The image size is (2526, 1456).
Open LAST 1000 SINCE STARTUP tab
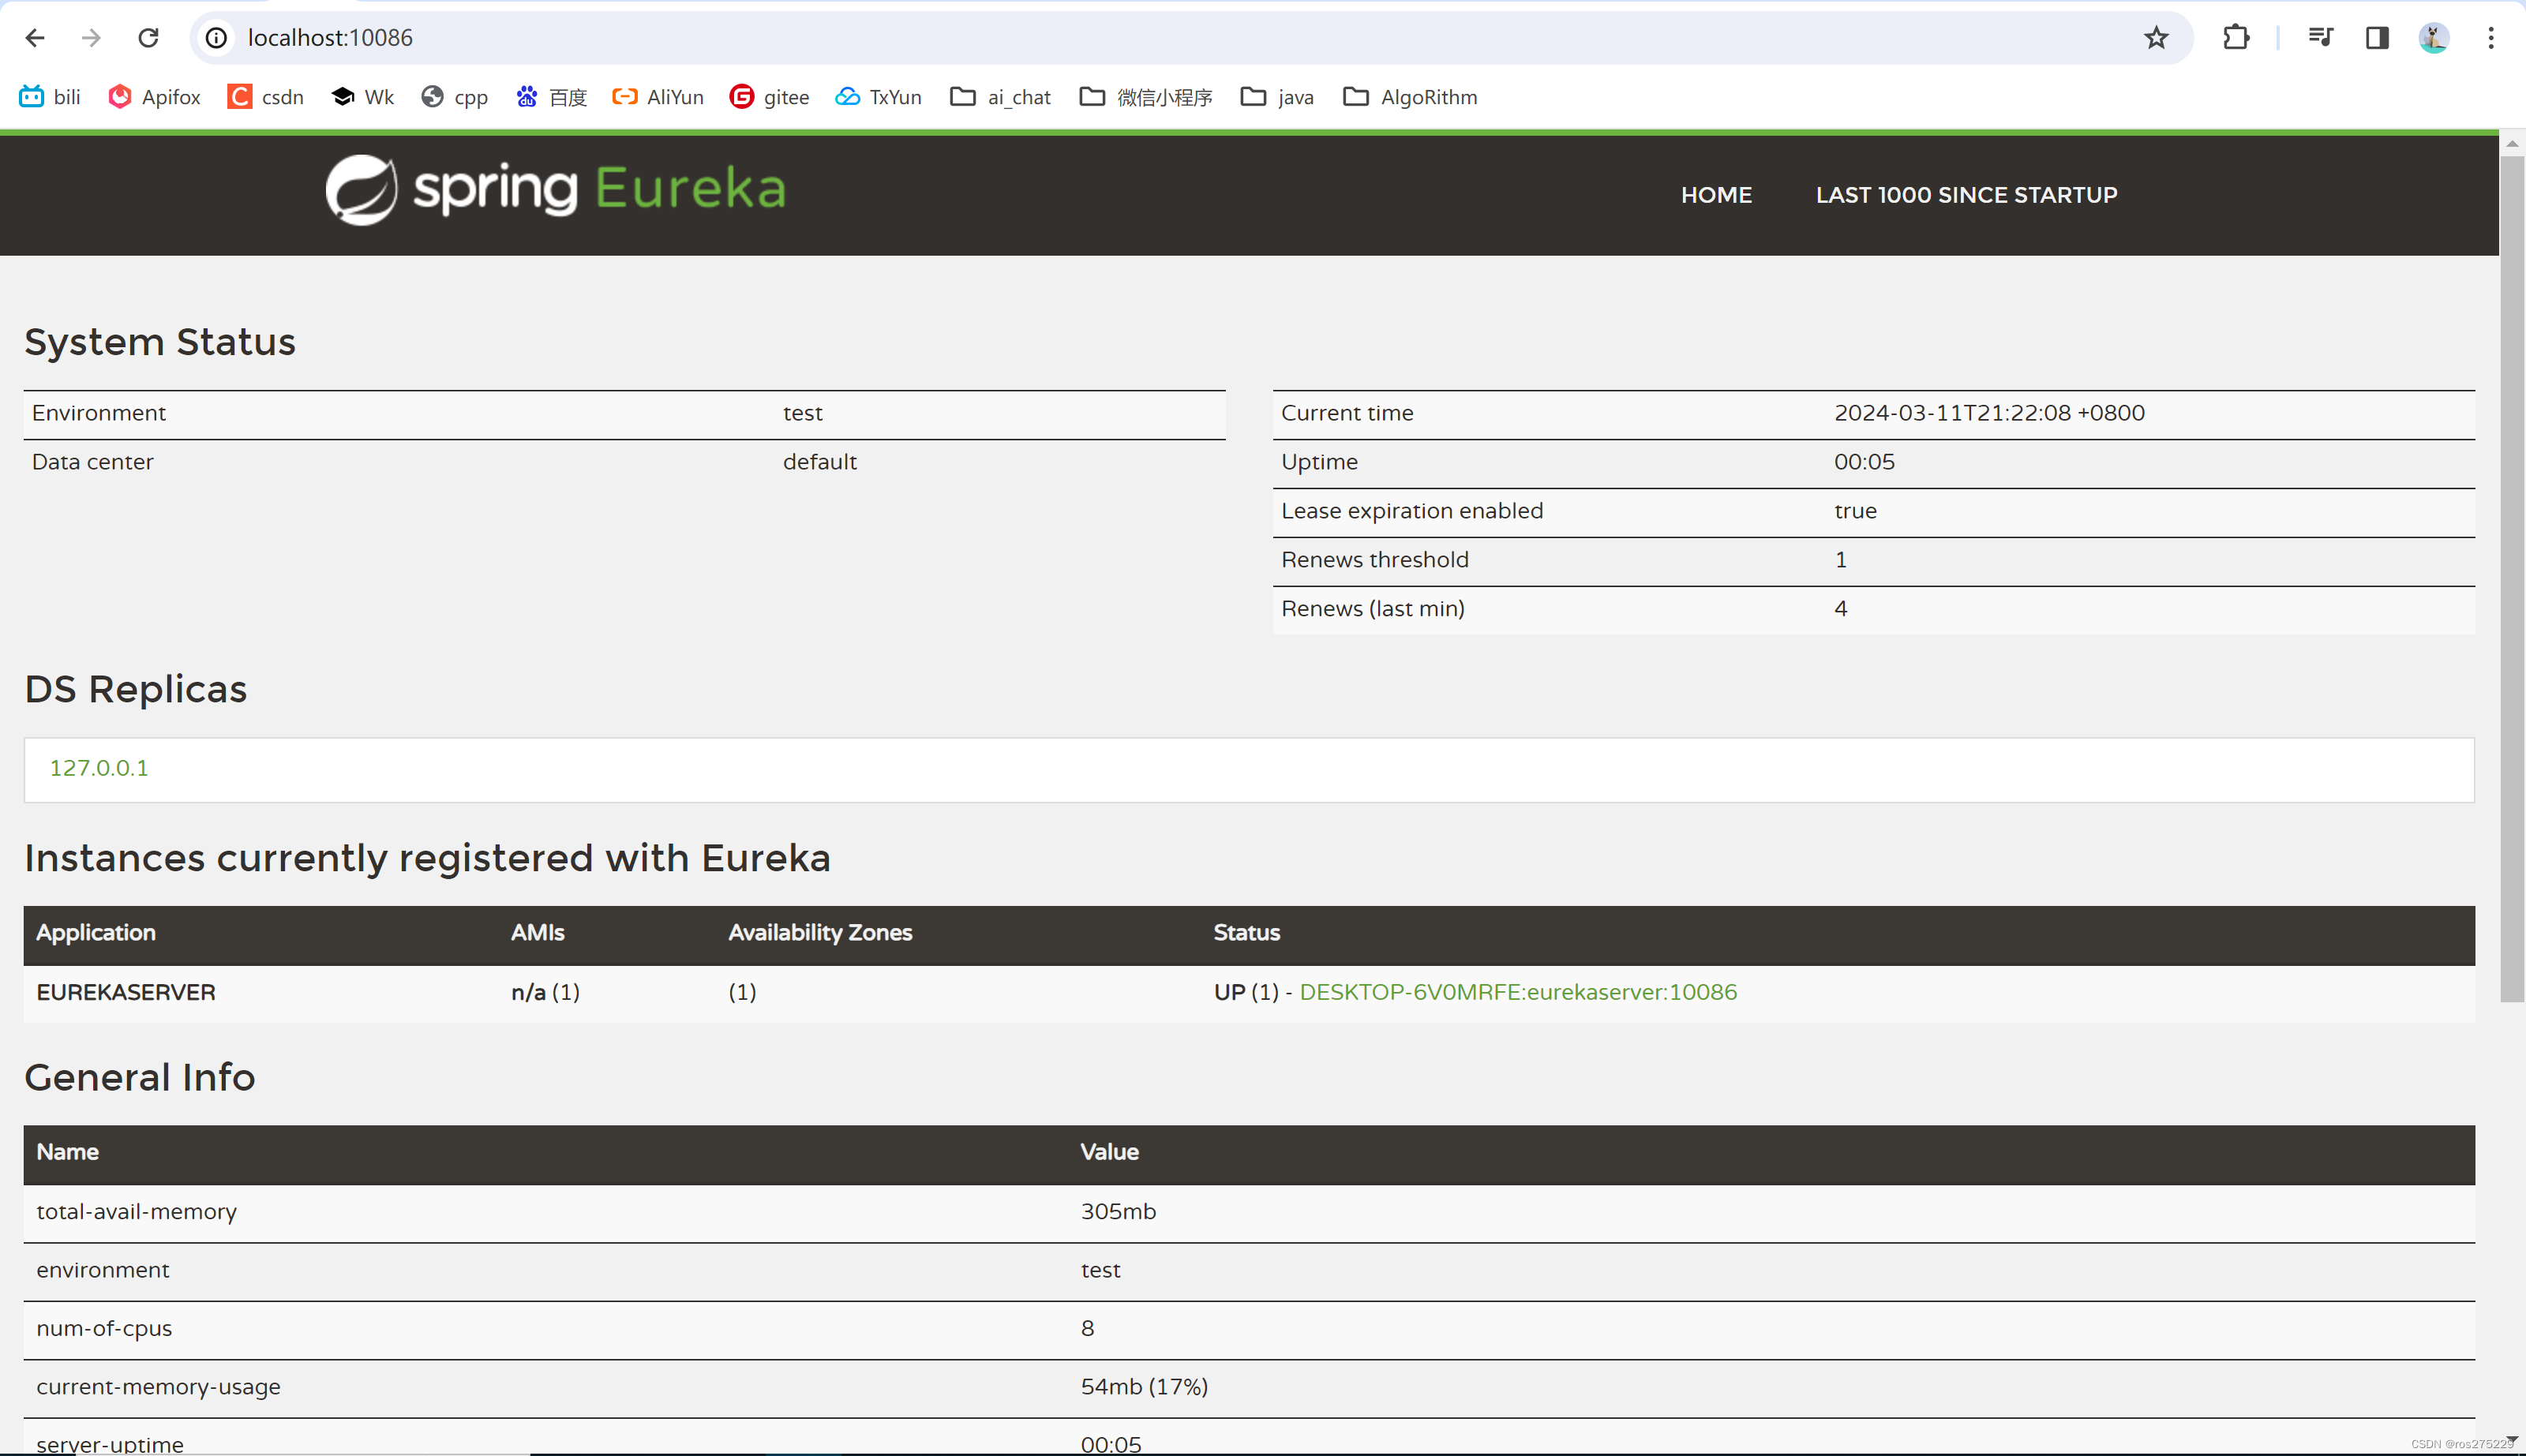click(x=1966, y=195)
